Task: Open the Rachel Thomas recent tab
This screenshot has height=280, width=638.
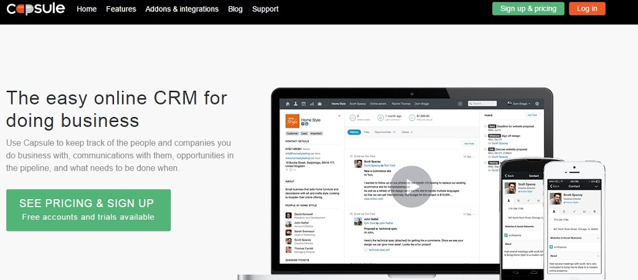Action: click(x=401, y=104)
